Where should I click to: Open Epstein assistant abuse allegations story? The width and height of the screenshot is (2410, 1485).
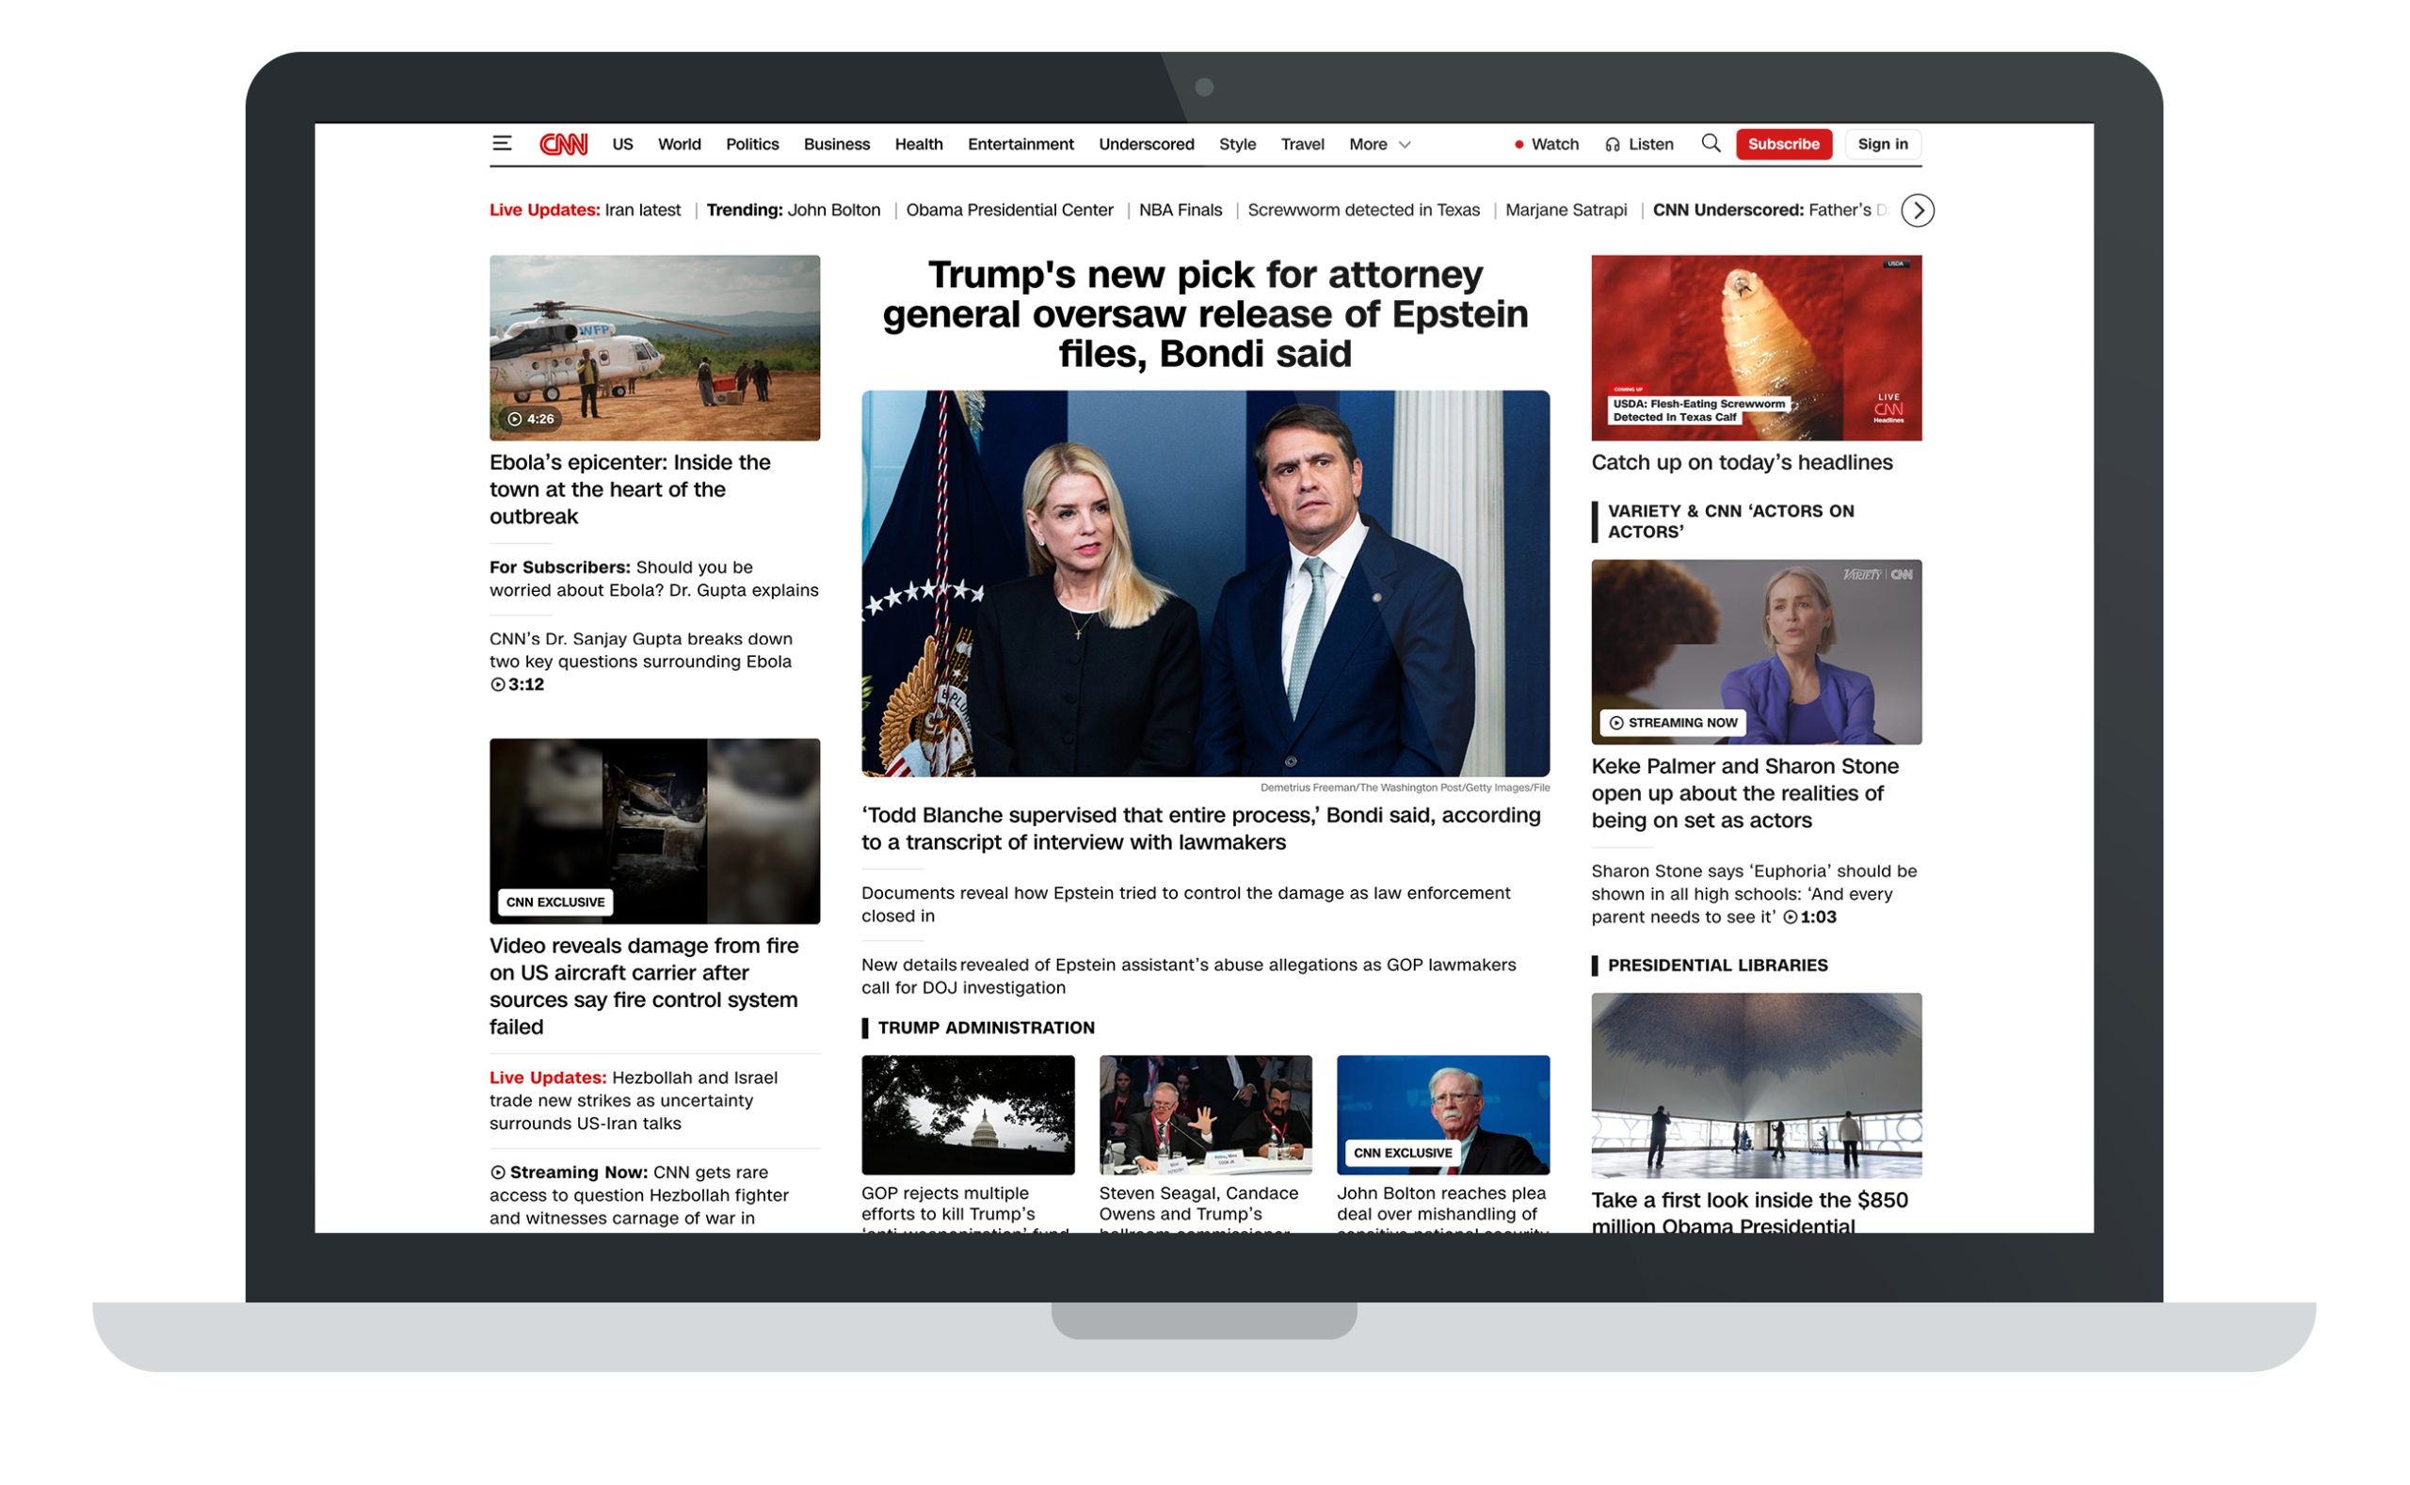pyautogui.click(x=1189, y=976)
